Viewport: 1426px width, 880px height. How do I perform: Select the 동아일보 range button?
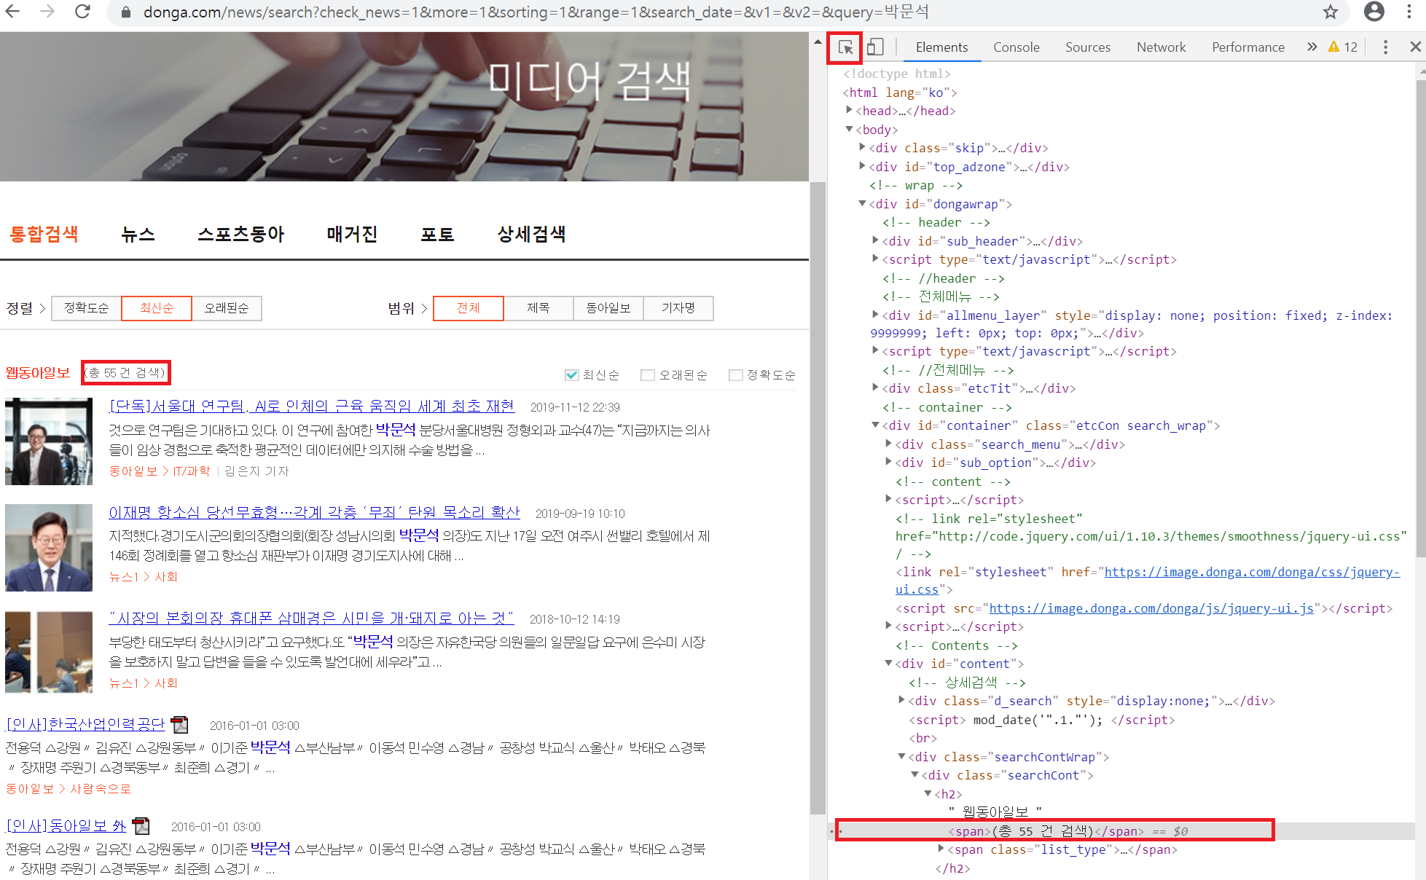608,308
